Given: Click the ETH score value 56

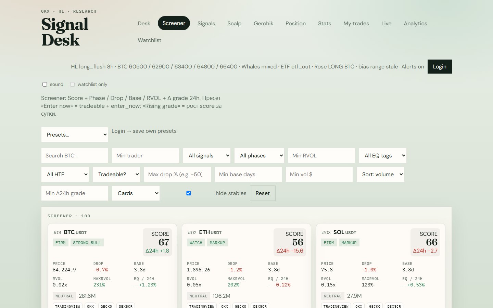Looking at the screenshot, I should point(298,242).
